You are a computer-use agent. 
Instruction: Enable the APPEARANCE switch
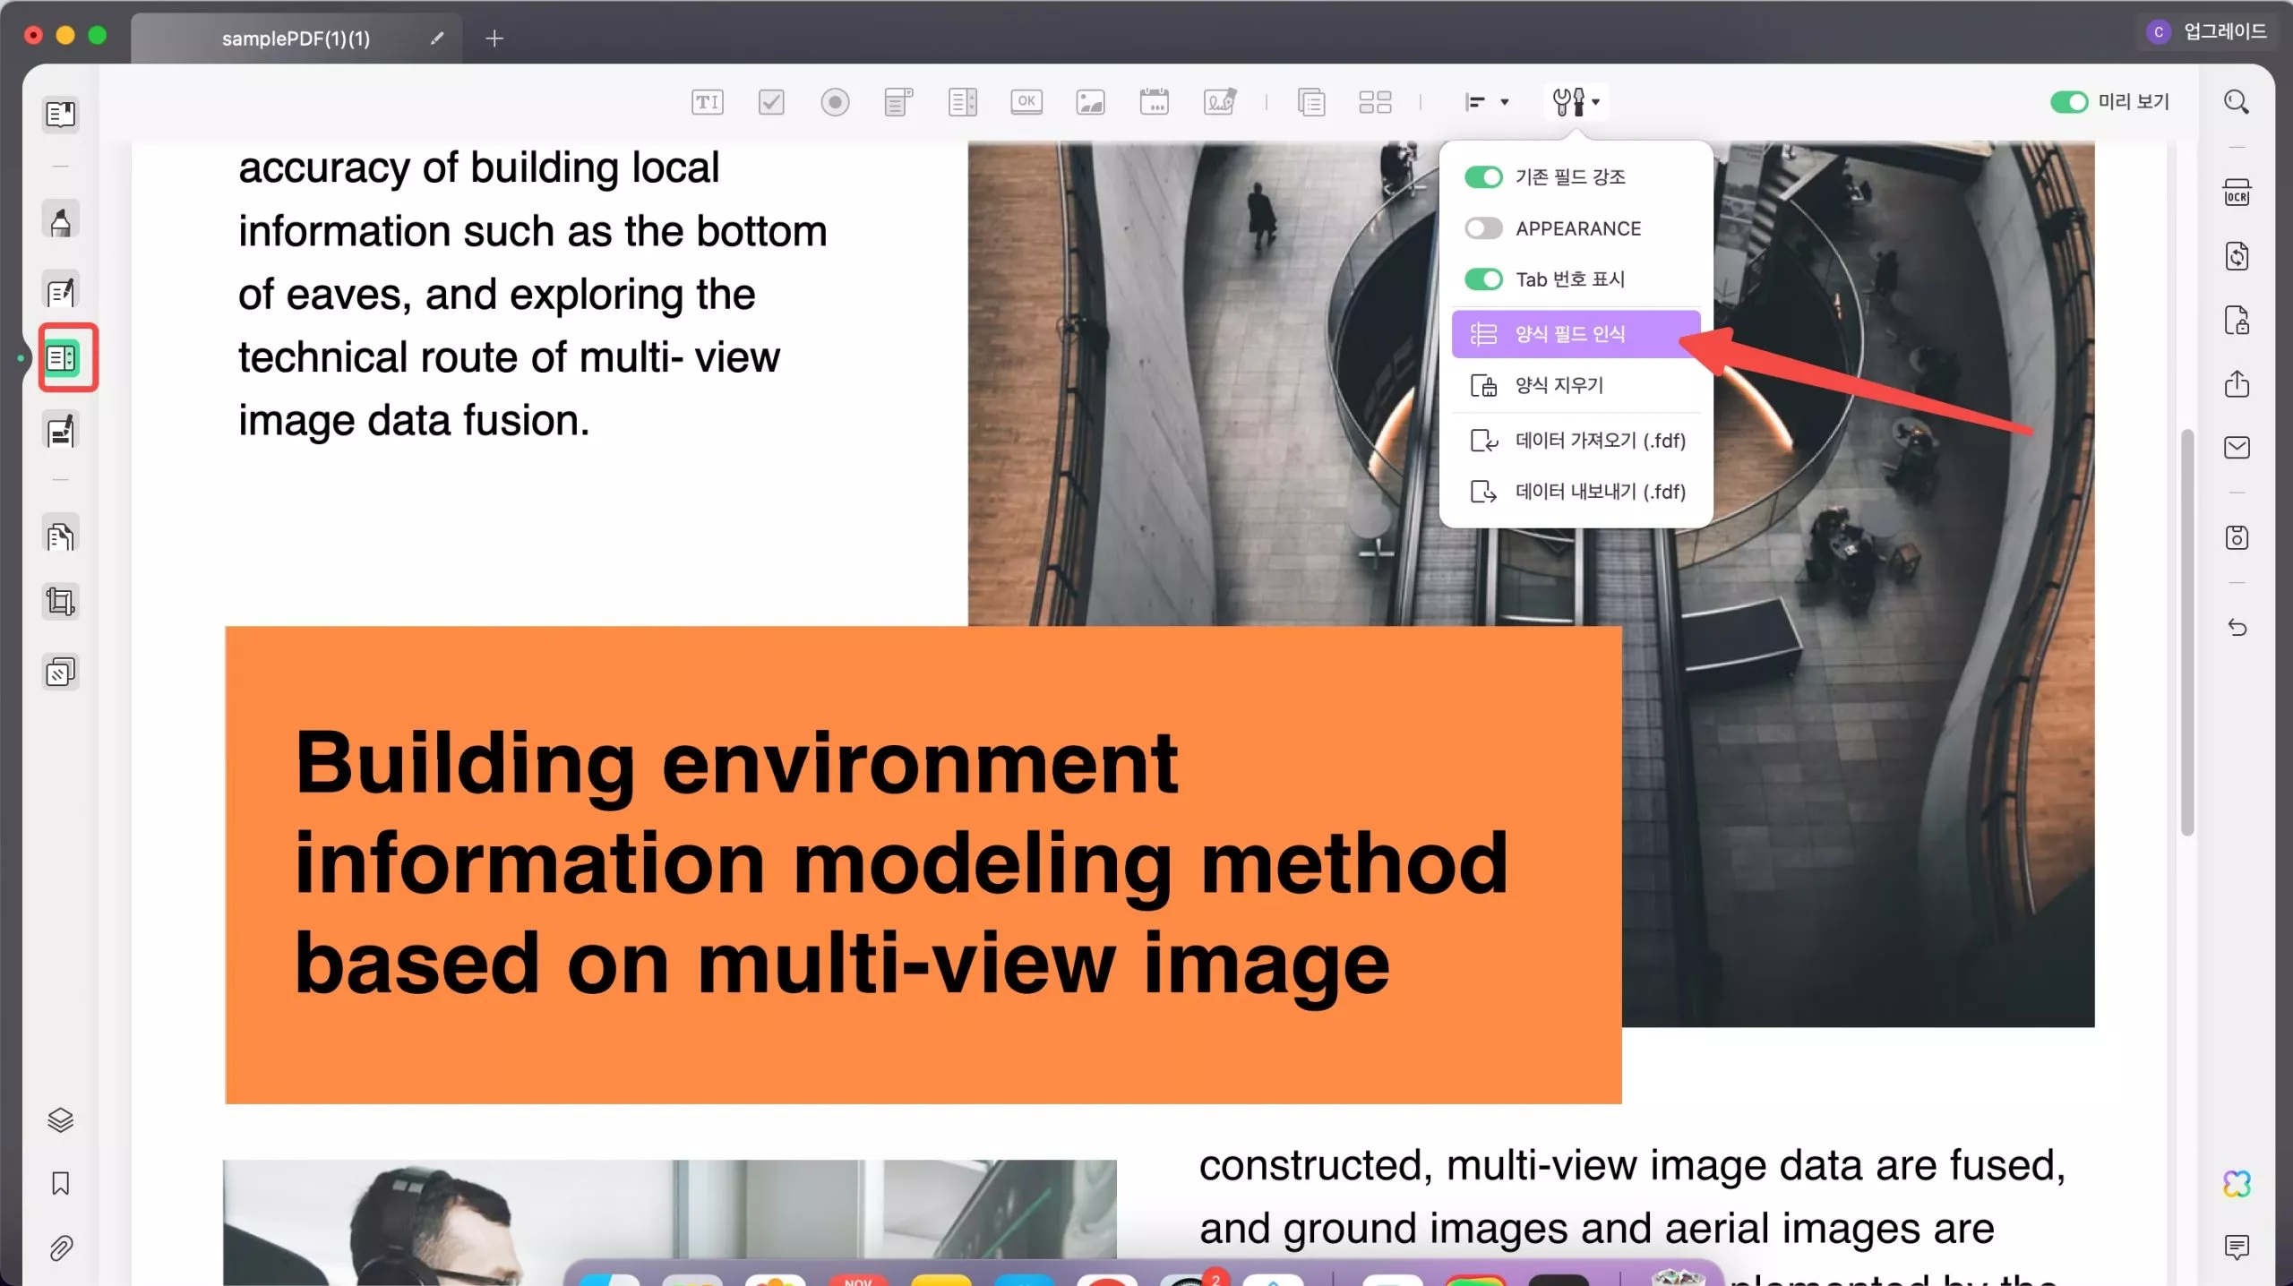(x=1483, y=228)
